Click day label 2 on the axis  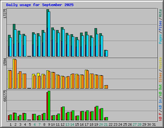[15, 124]
